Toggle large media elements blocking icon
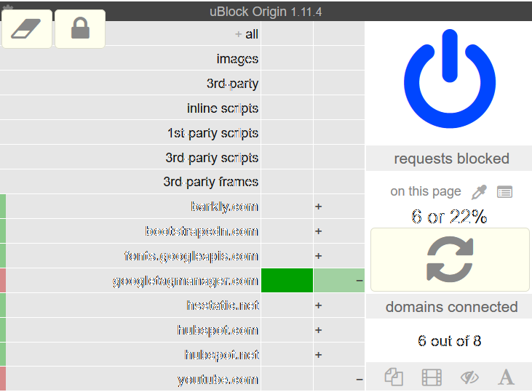 tap(432, 377)
